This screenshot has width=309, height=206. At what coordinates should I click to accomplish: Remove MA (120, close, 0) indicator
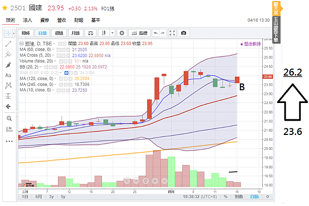pyautogui.click(x=68, y=79)
